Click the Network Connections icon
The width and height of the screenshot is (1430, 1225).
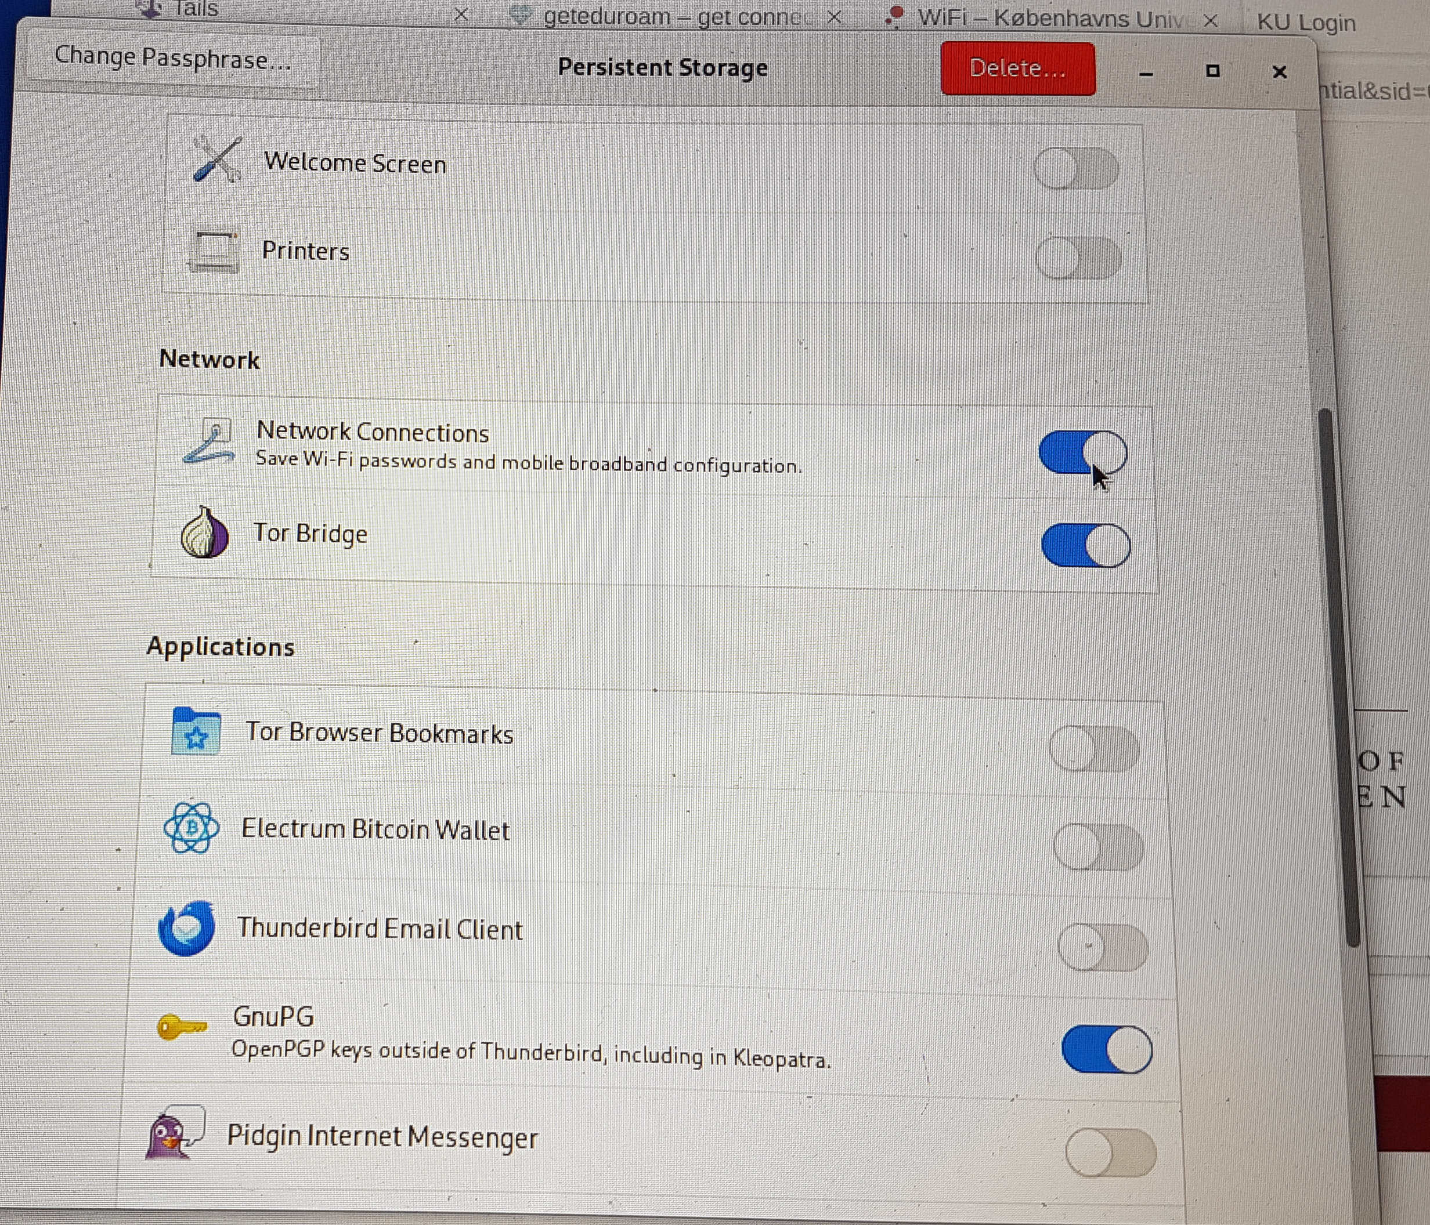click(x=208, y=441)
